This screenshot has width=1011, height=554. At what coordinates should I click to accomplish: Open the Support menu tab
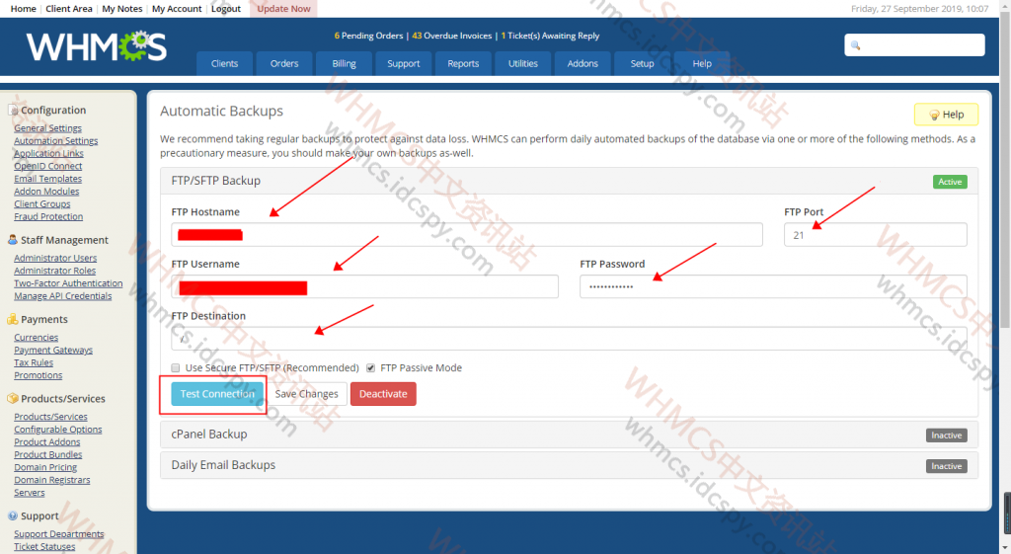pos(404,63)
